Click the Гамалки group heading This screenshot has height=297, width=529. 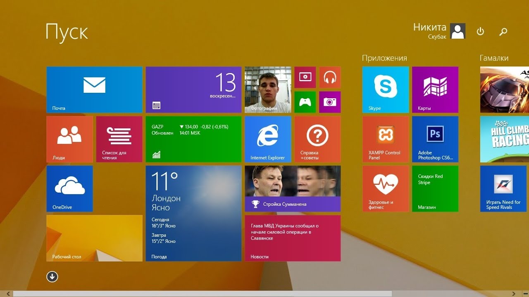[494, 58]
